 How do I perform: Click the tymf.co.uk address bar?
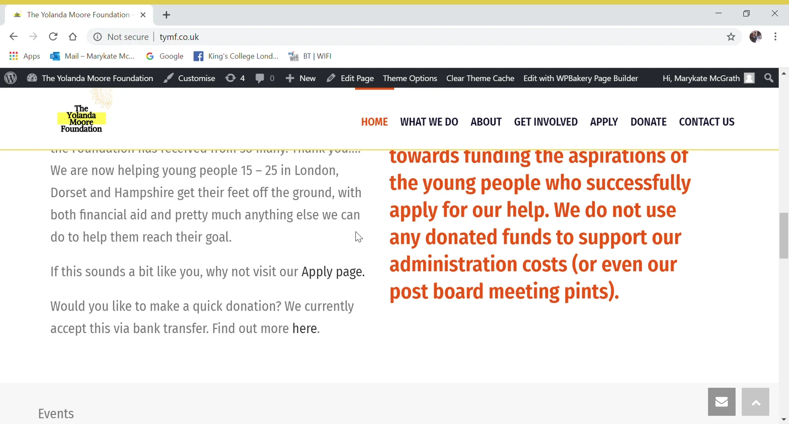tap(180, 37)
